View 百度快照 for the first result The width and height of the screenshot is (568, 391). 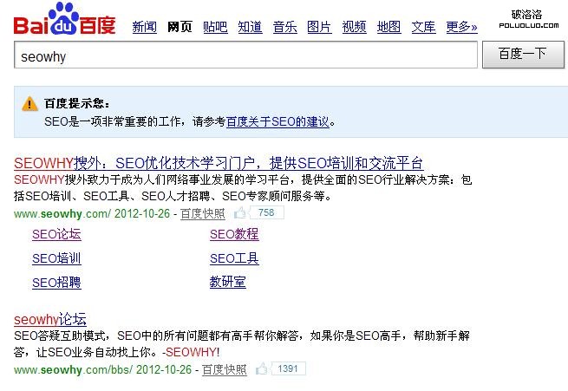(202, 213)
